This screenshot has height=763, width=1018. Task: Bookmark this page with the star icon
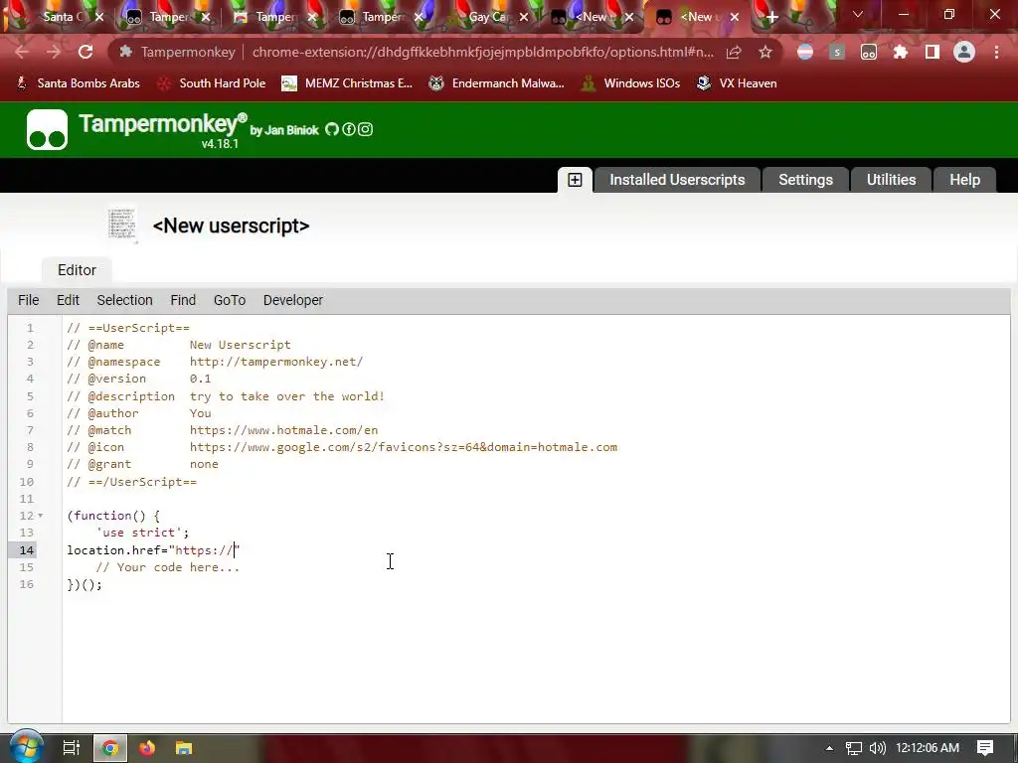coord(765,52)
